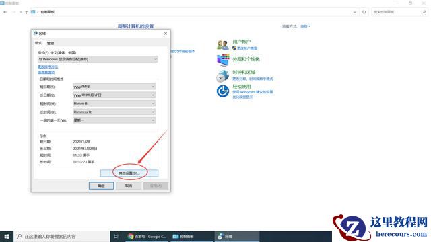
Task: Click the 应用 button in 区域 dialog
Action: tap(156, 186)
